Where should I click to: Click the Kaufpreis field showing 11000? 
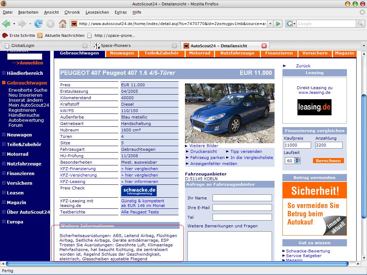click(297, 145)
